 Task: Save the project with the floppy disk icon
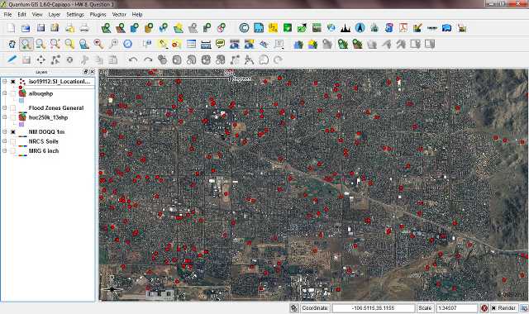pos(41,27)
